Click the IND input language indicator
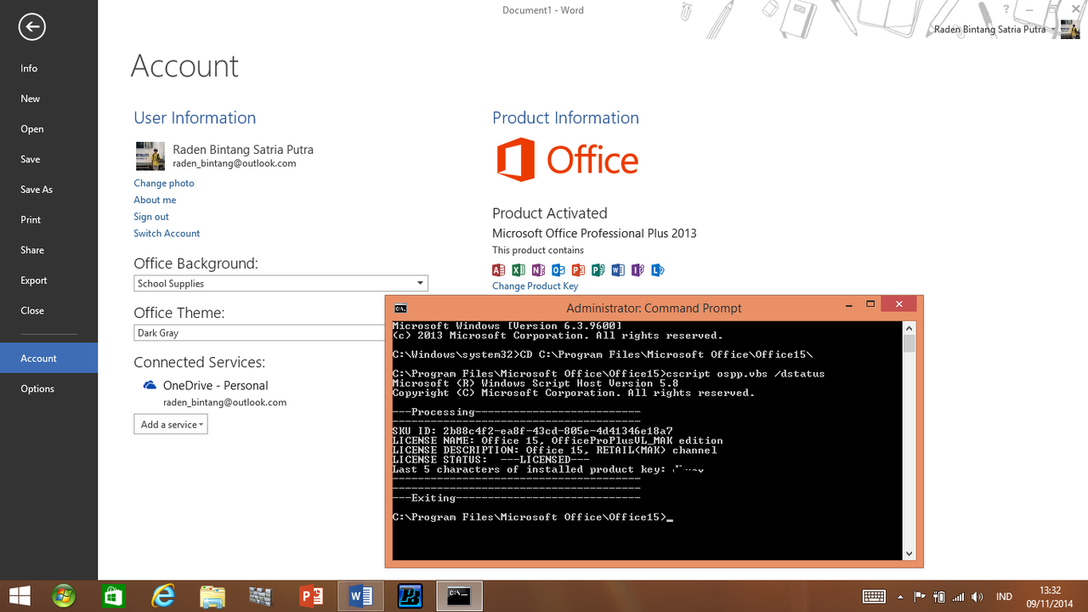The image size is (1088, 612). tap(1004, 597)
